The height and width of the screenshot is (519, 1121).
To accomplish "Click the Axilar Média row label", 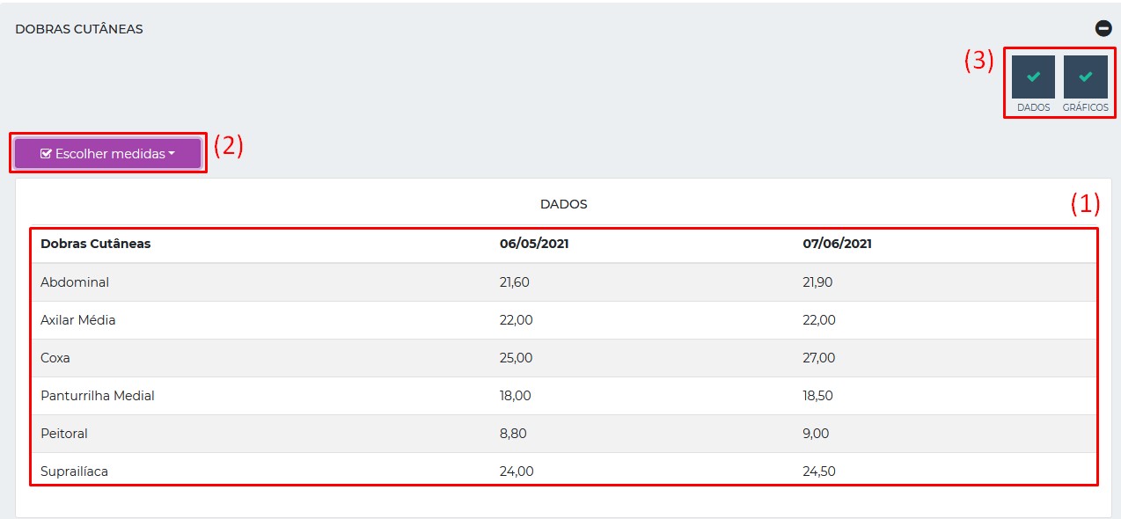I will (x=78, y=320).
